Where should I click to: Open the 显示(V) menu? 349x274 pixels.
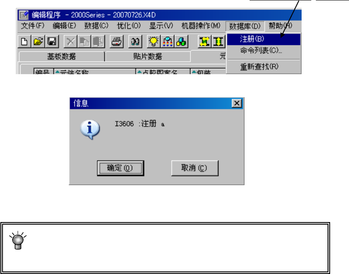(161, 26)
